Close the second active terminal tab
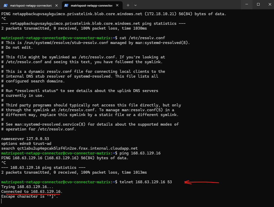 (x=117, y=5)
